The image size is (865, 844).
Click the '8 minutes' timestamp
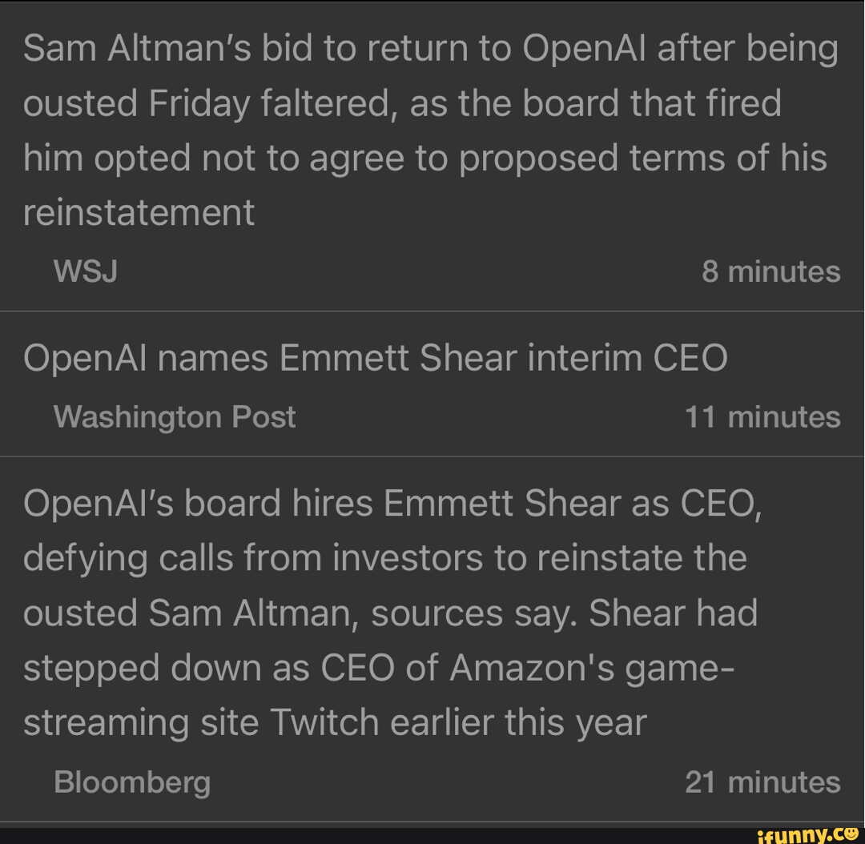[x=770, y=272]
